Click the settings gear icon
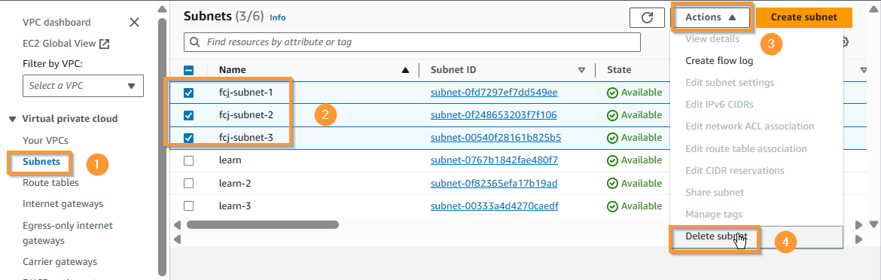This screenshot has width=881, height=280. pos(844,42)
